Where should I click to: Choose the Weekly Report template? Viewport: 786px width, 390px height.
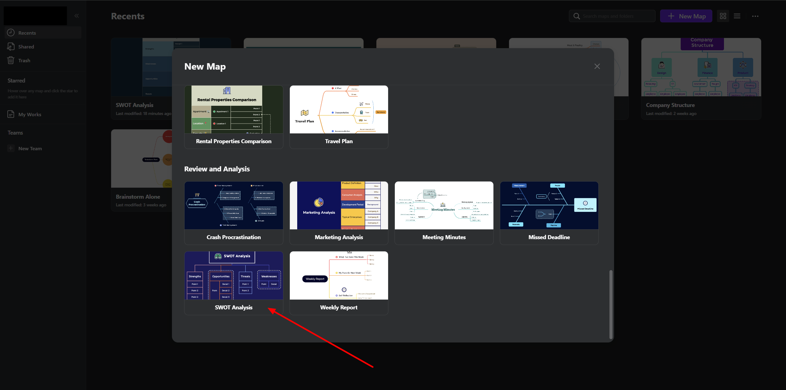339,283
